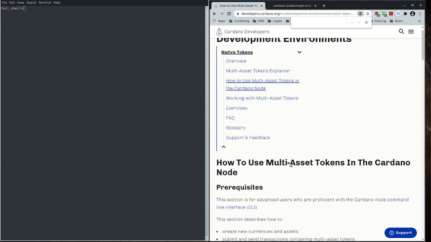Viewport: 431px width, 242px height.
Task: Click the blue Support help button
Action: [401, 233]
